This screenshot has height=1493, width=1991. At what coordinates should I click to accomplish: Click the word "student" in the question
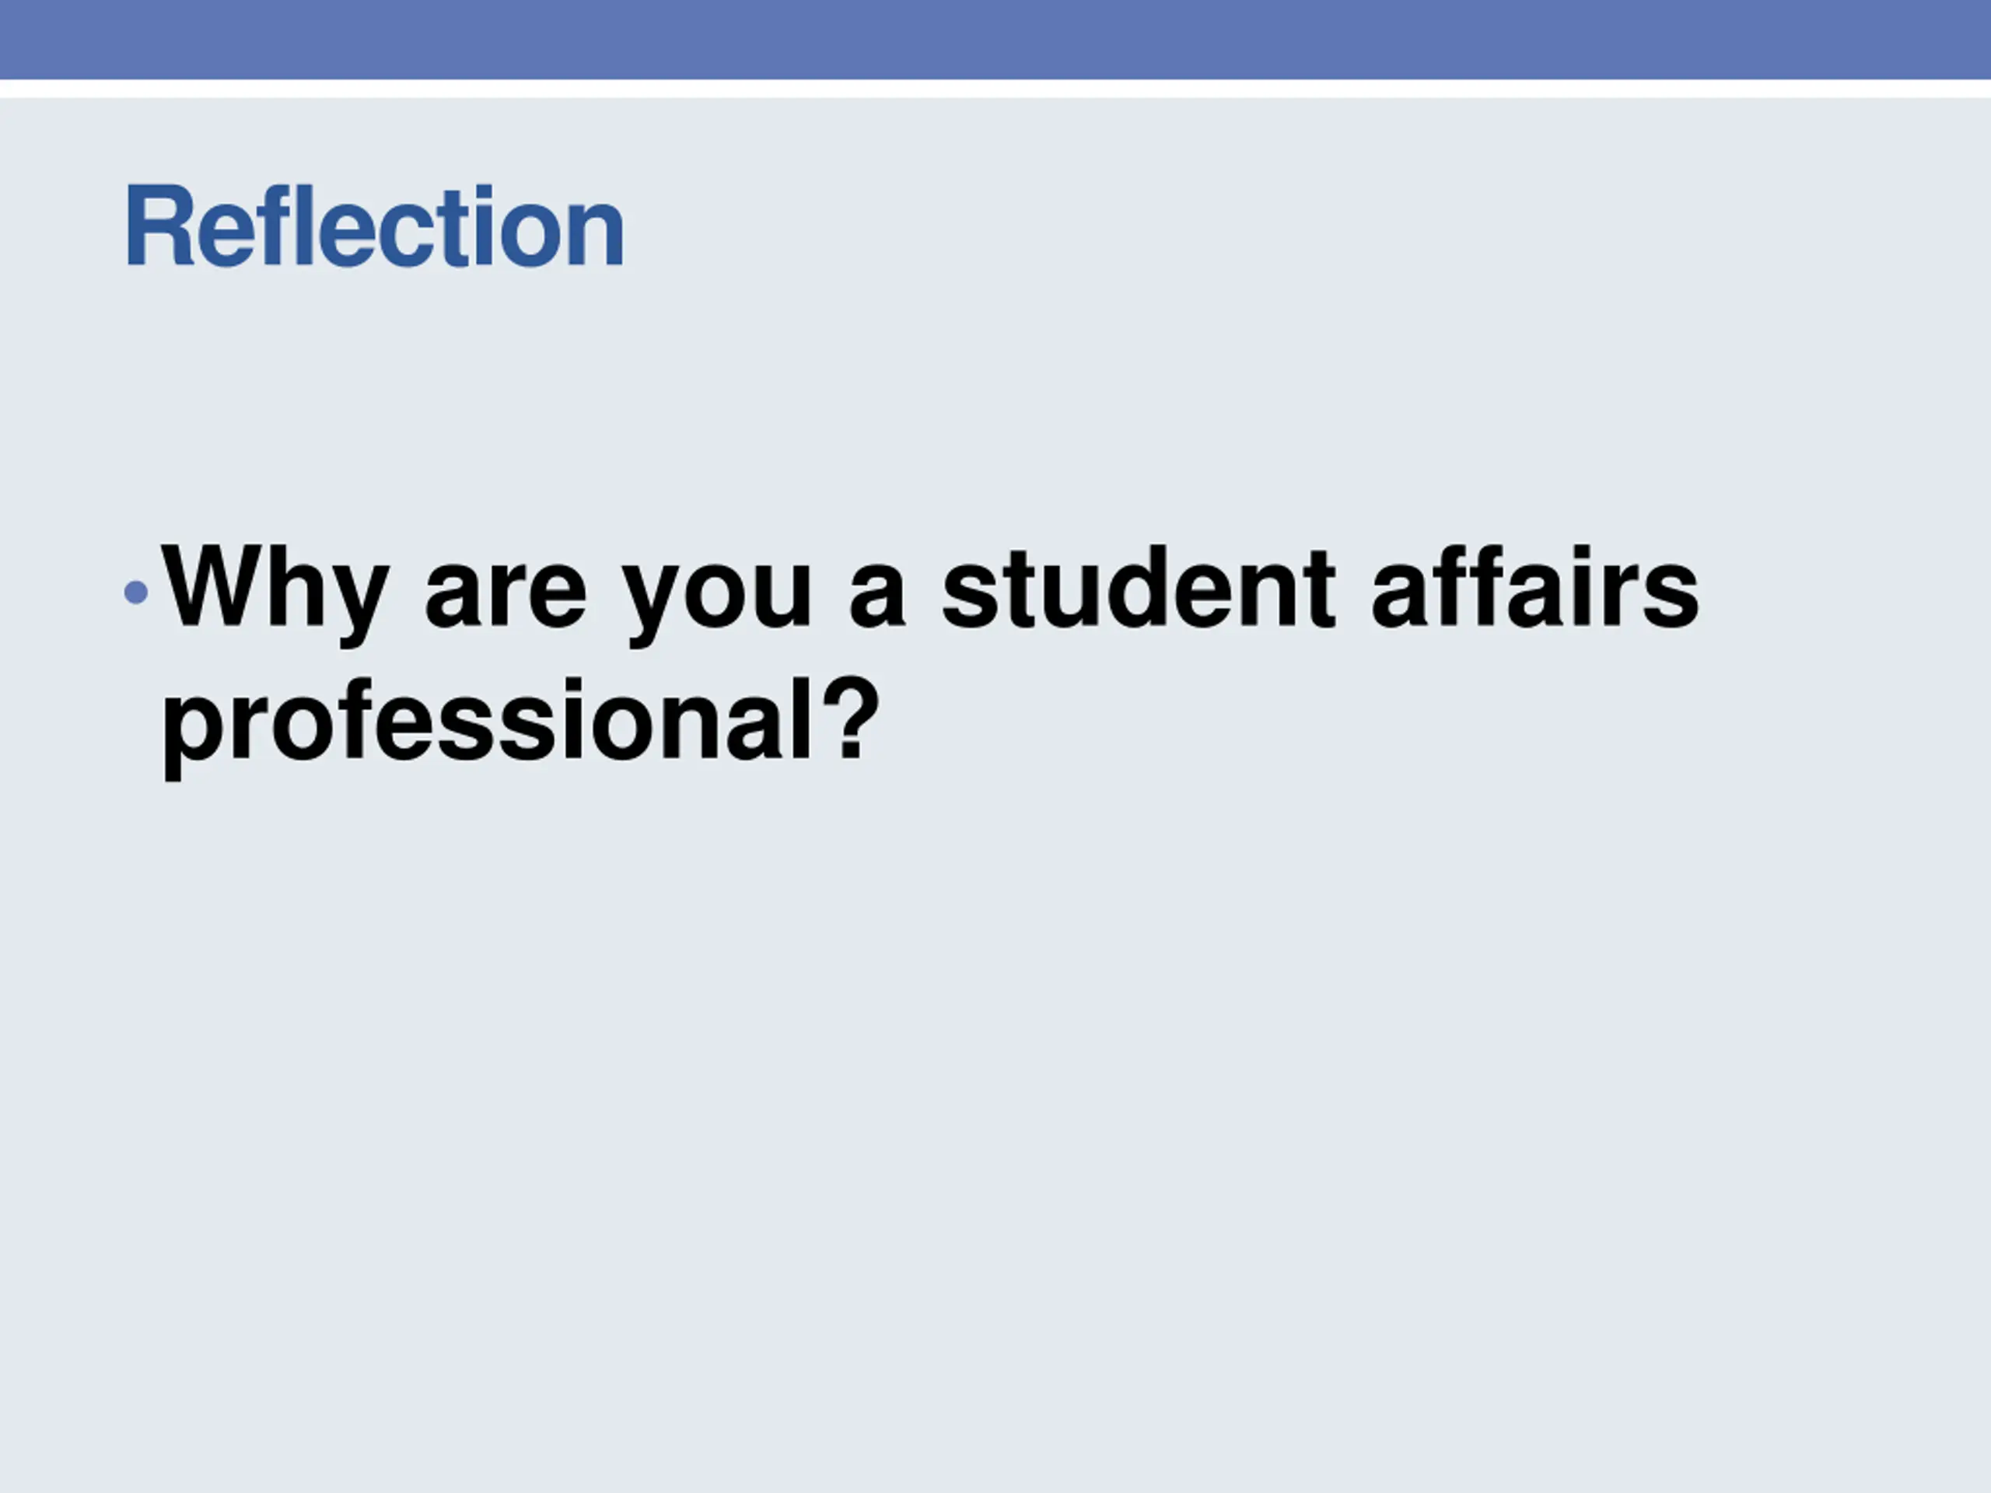pyautogui.click(x=1139, y=587)
